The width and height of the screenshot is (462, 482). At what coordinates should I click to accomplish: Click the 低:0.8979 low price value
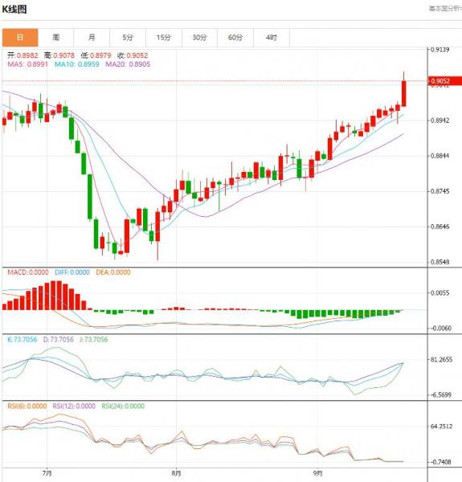pos(96,55)
